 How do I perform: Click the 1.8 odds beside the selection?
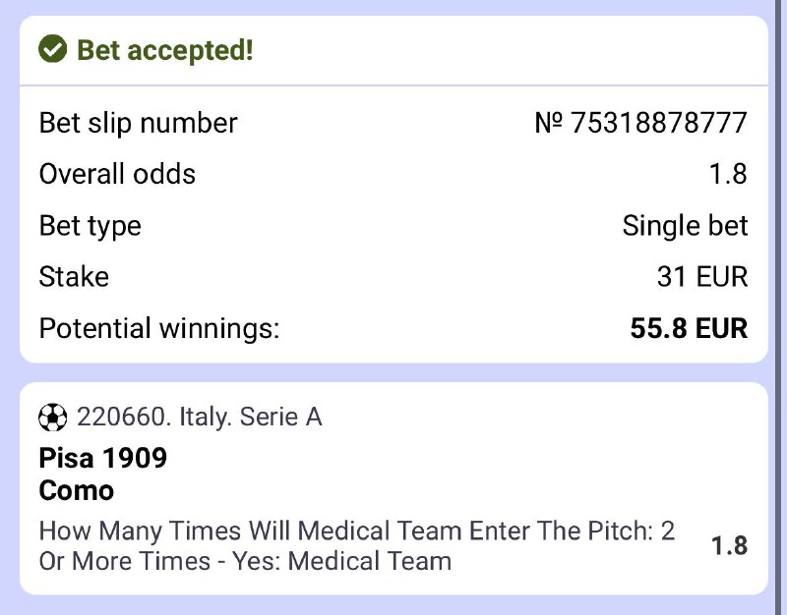pos(729,546)
